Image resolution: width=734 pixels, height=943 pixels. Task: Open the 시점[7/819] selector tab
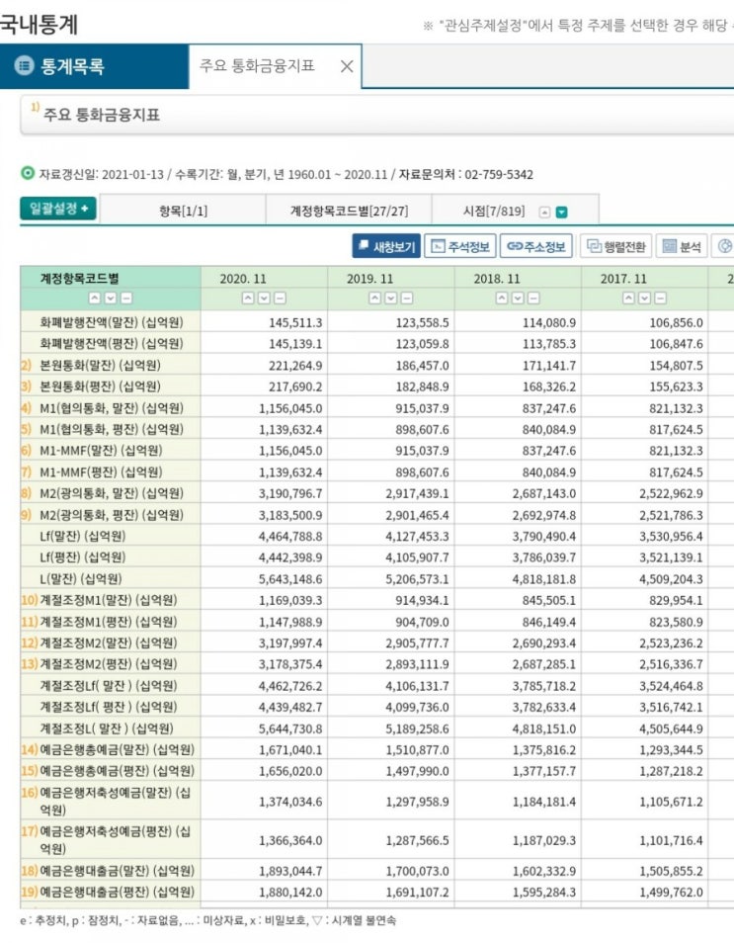(494, 212)
